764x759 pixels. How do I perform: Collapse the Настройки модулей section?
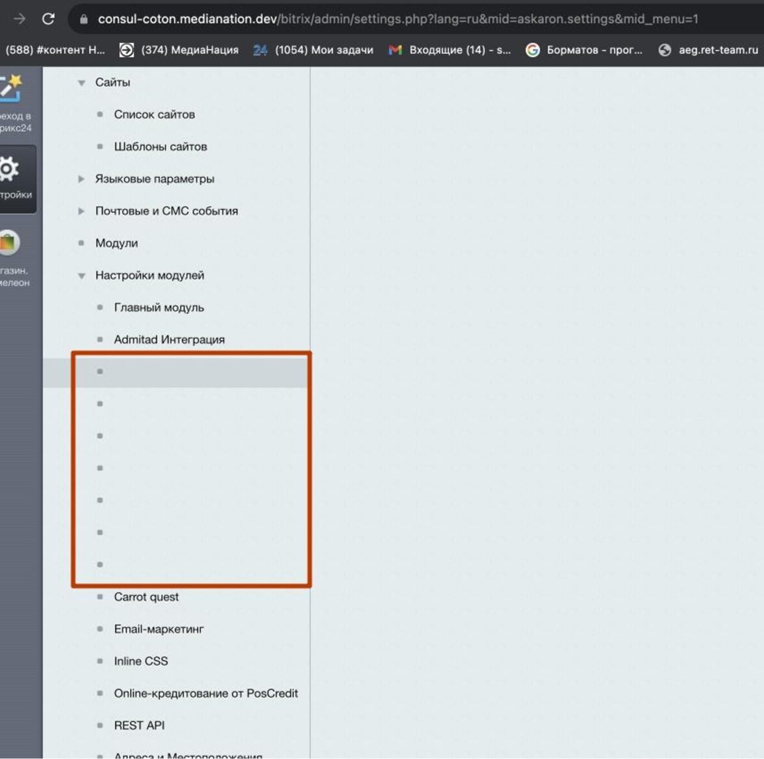[81, 276]
